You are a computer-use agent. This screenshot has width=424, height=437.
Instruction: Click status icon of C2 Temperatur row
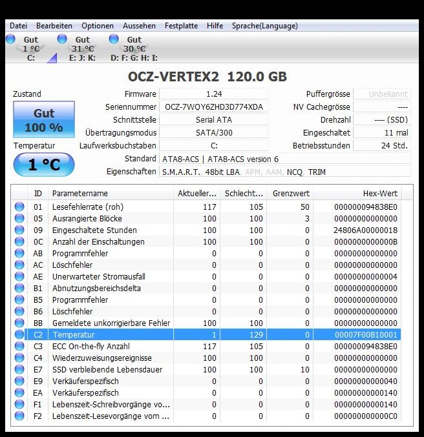[x=19, y=334]
